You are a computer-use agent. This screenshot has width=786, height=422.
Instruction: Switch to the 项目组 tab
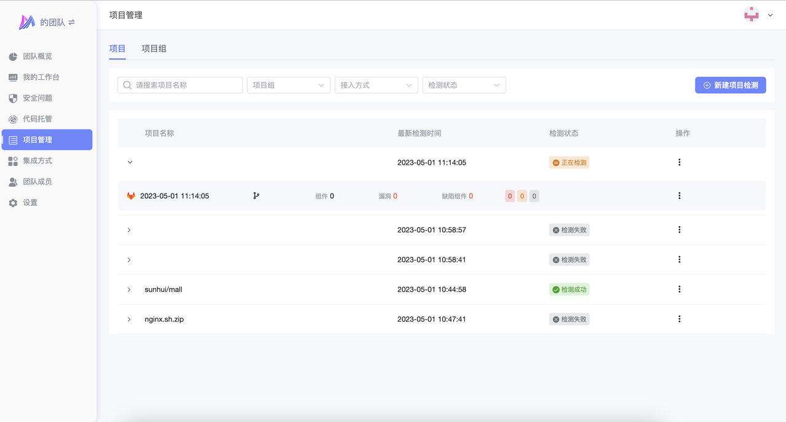(154, 49)
